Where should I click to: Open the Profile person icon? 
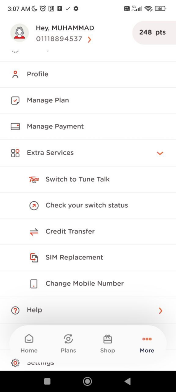click(x=15, y=74)
